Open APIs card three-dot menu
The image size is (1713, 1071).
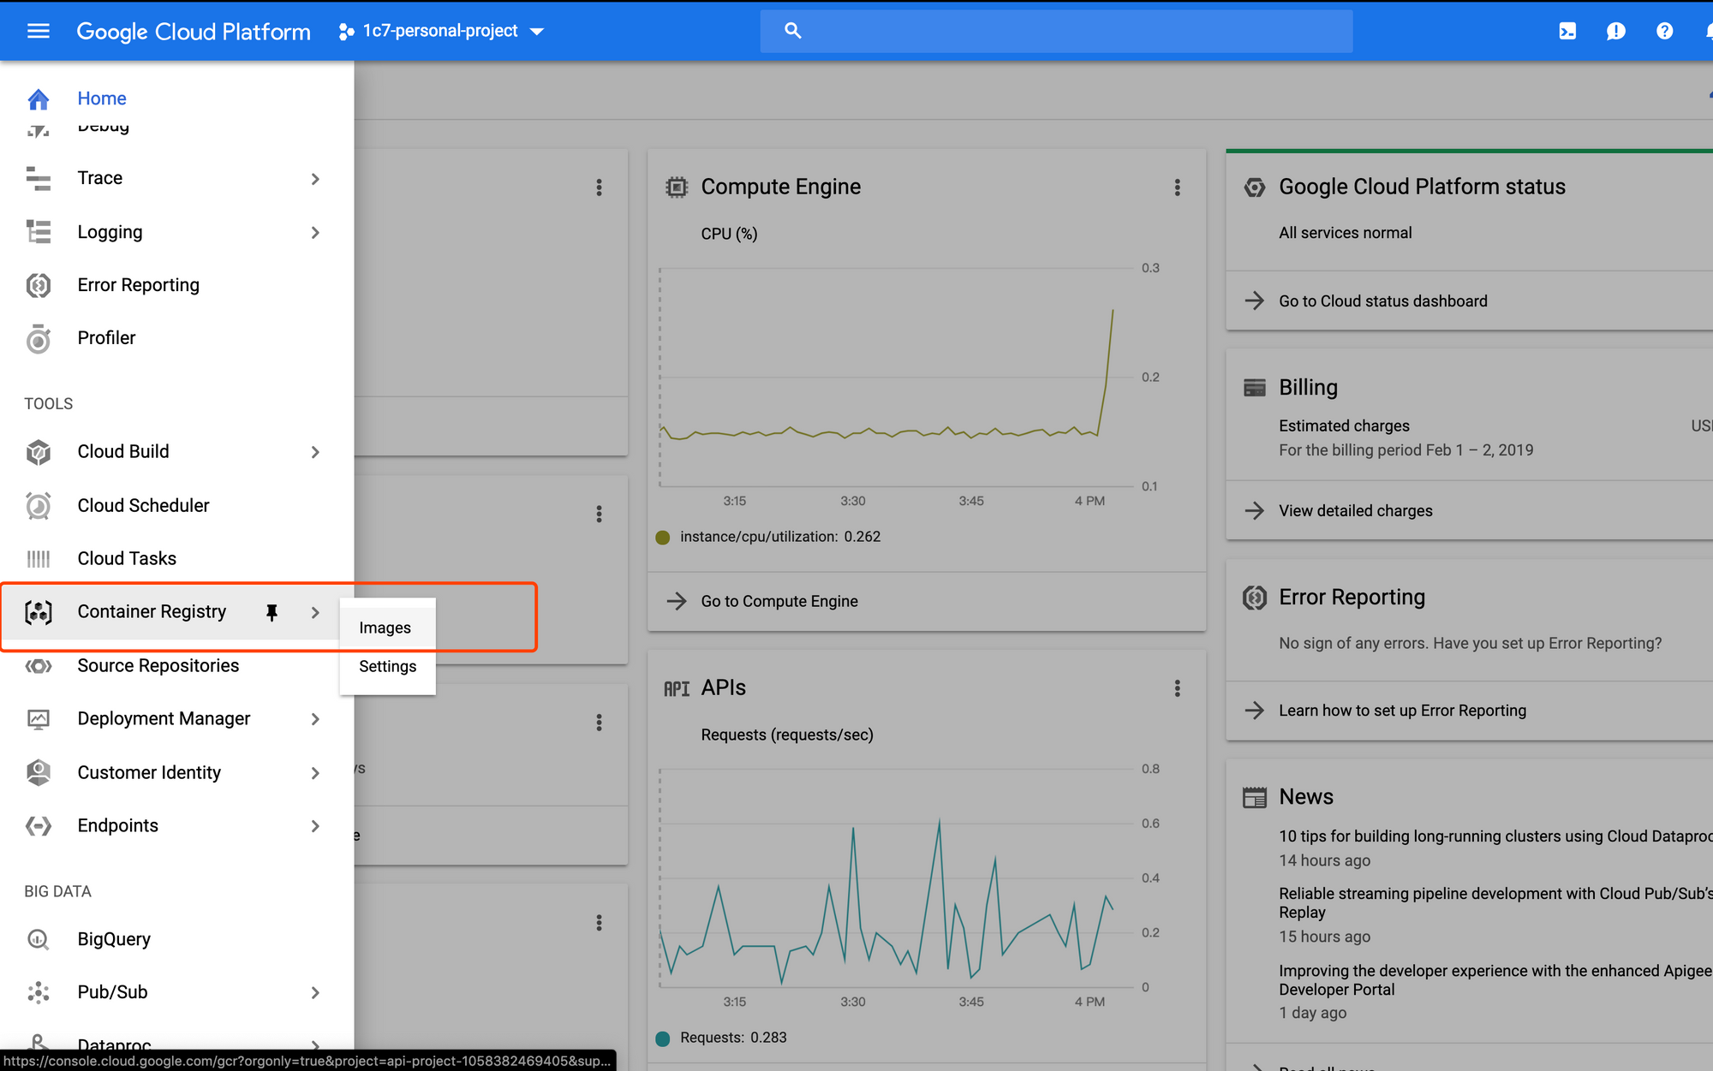pos(1177,688)
